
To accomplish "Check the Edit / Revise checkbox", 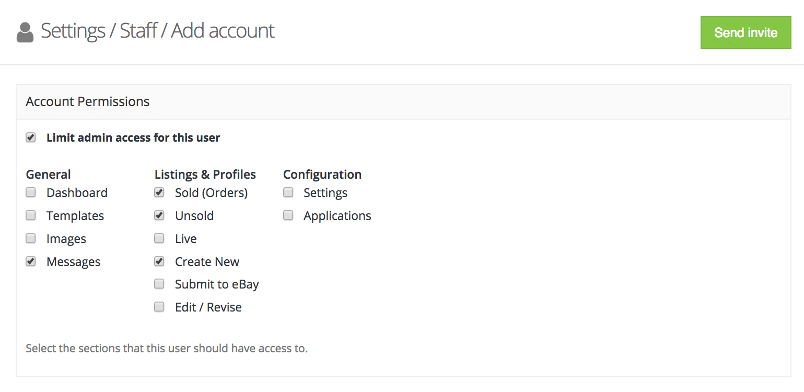I will coord(159,307).
